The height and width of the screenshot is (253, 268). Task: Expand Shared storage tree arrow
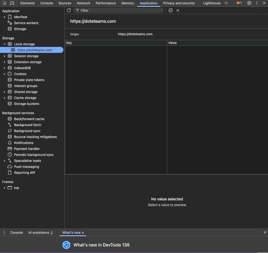point(4,92)
